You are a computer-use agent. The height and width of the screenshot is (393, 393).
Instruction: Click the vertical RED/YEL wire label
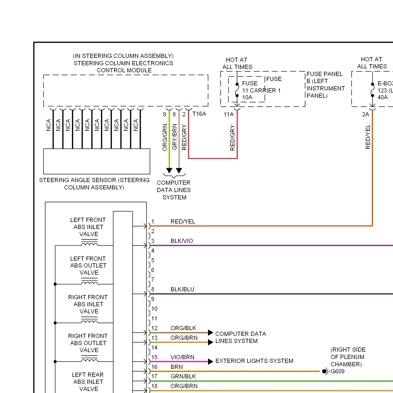pos(368,137)
